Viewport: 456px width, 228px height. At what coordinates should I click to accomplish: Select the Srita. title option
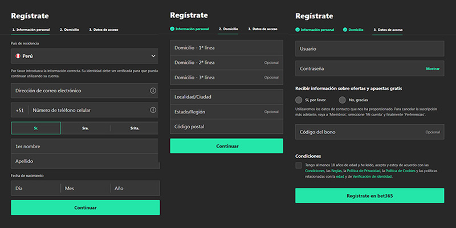pos(135,128)
